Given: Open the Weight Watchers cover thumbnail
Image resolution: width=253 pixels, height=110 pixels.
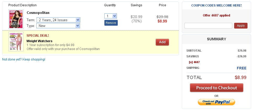Looking at the screenshot, I should point(16,42).
